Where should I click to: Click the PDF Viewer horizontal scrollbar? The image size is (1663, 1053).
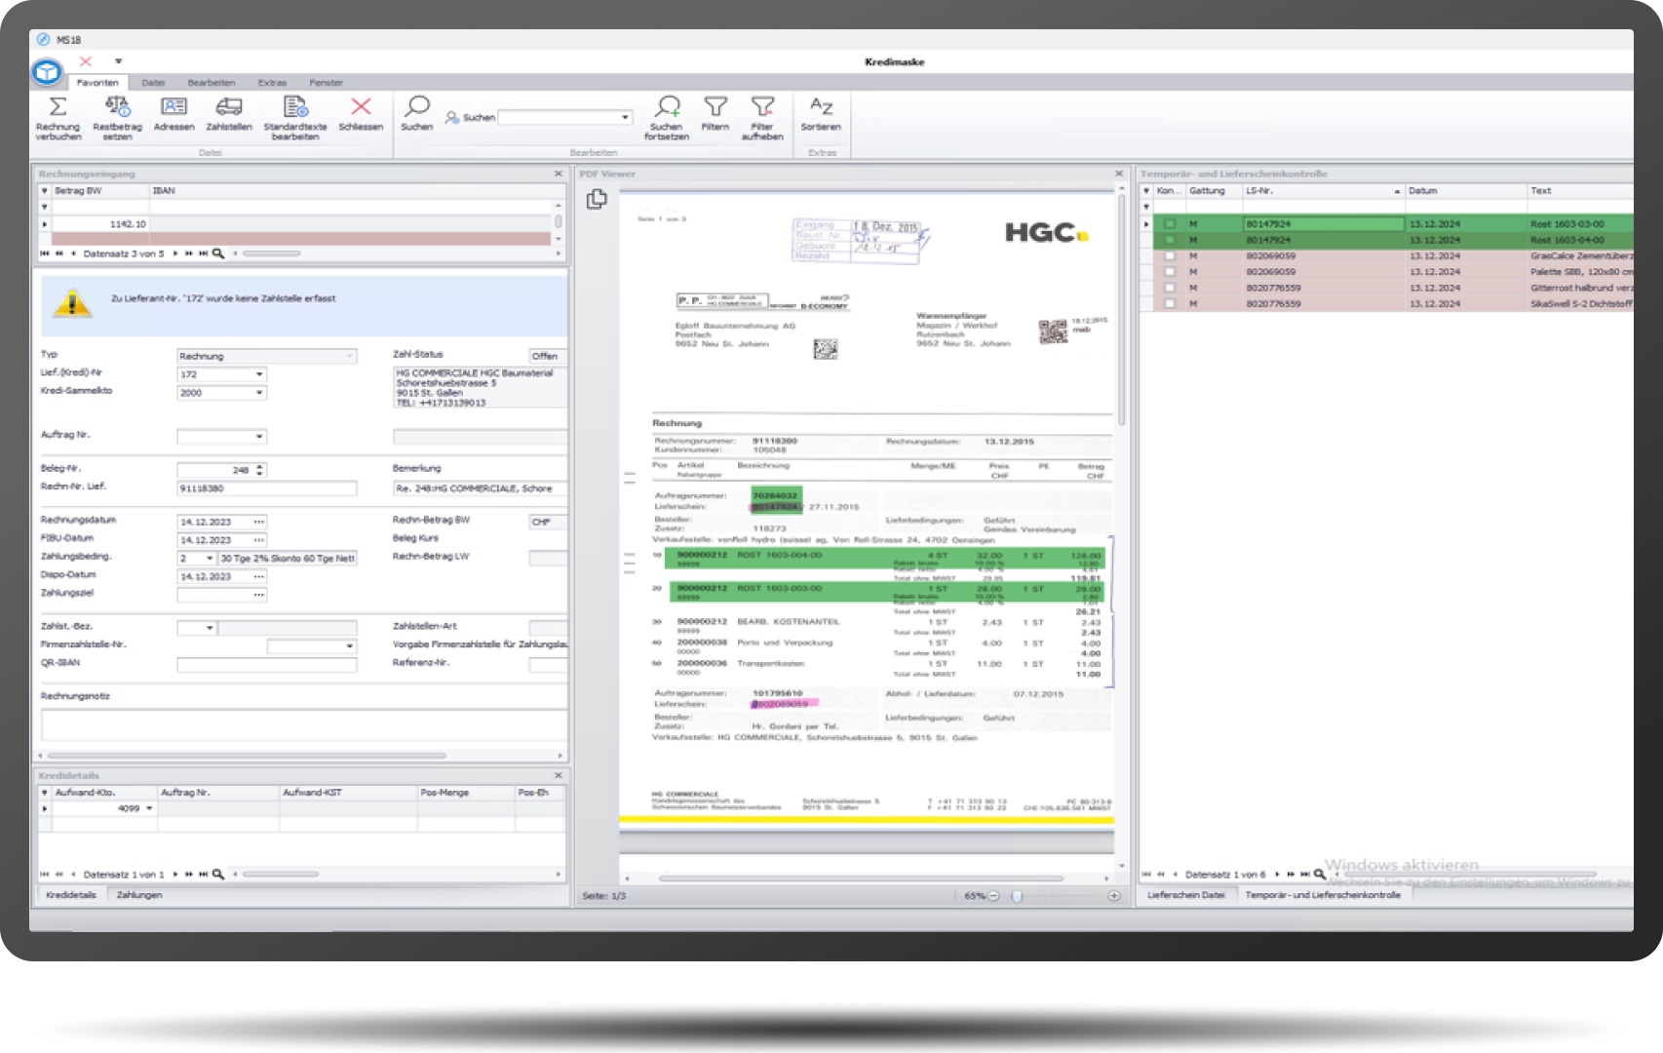[x=861, y=878]
